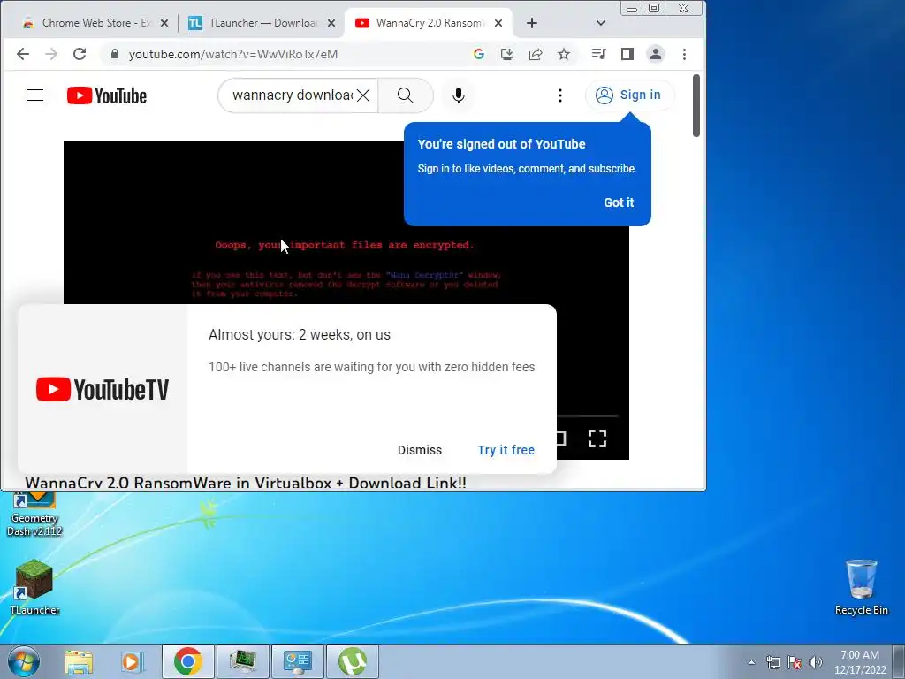905x679 pixels.
Task: Expand the tab search dropdown arrow
Action: 601,23
